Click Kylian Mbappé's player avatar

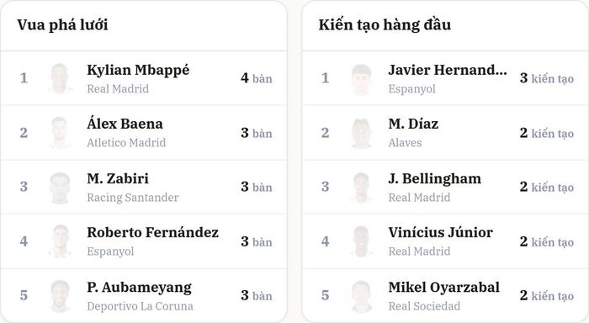point(60,78)
